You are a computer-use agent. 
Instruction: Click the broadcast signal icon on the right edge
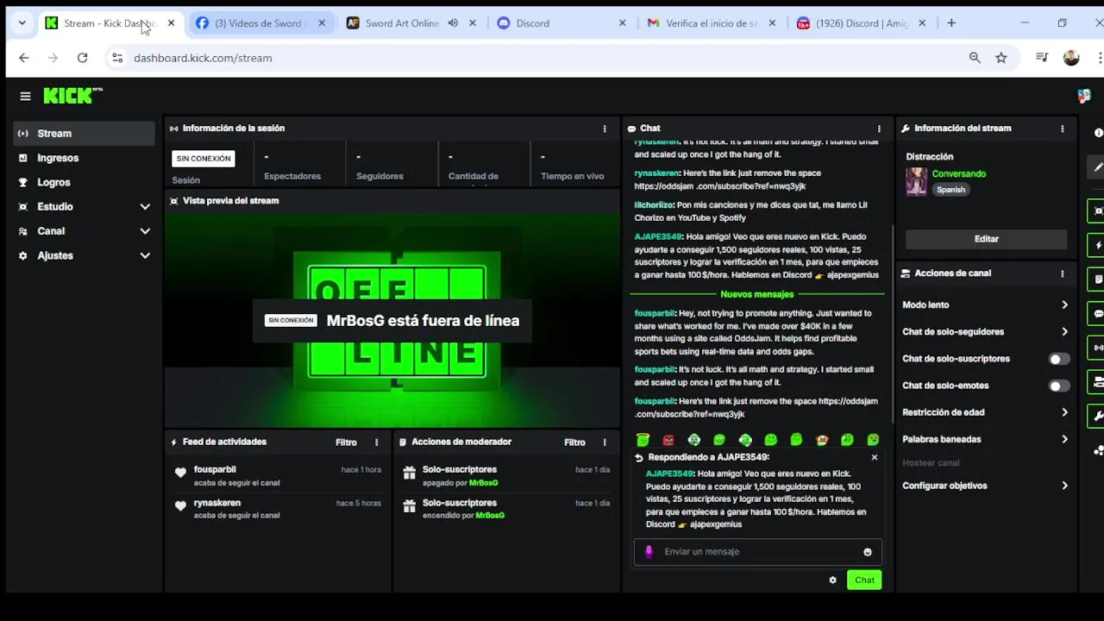tap(1098, 348)
